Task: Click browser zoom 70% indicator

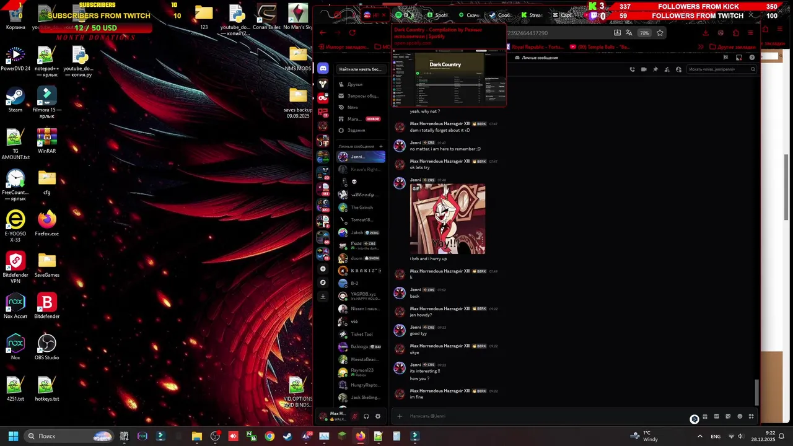Action: 645,33
